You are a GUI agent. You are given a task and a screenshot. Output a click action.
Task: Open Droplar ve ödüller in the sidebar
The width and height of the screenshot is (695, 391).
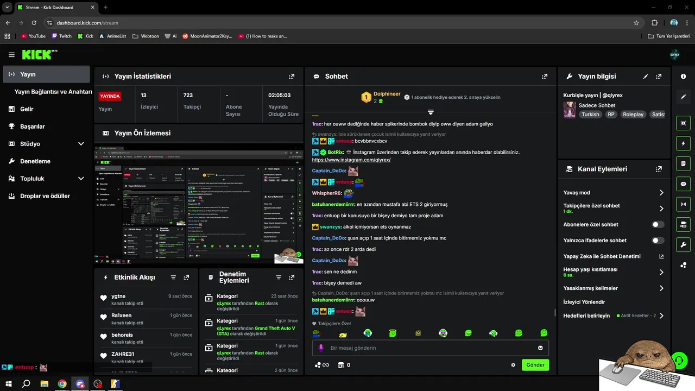point(46,196)
